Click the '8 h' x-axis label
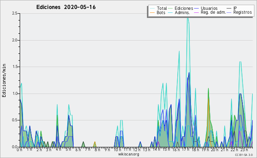The image size is (257, 158). [97, 149]
